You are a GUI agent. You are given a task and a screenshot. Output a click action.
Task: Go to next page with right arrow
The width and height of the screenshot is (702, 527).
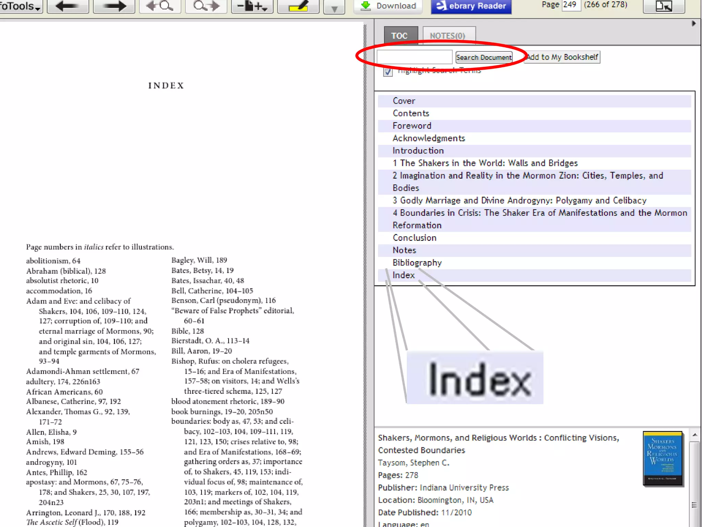click(x=114, y=6)
